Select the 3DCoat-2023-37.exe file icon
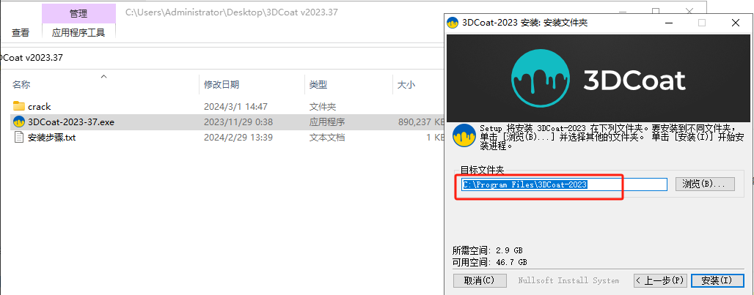Screen dimensions: 754x295 point(19,122)
